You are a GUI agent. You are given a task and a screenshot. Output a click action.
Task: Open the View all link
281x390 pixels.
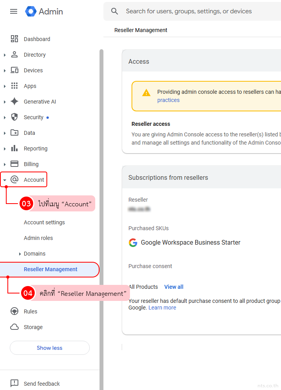pyautogui.click(x=174, y=287)
